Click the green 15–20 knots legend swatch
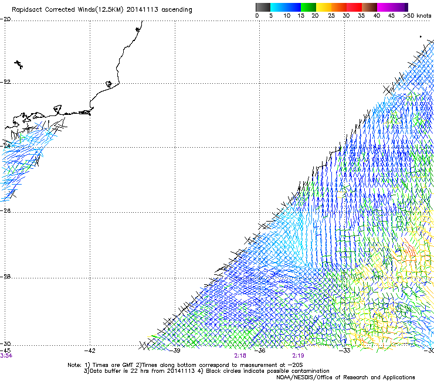 click(308, 7)
